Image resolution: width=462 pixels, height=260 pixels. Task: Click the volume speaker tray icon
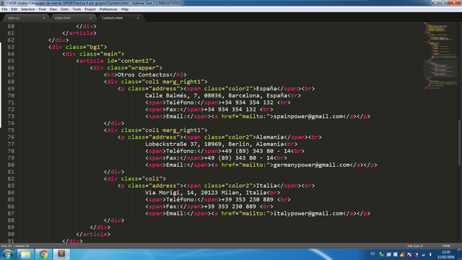click(x=430, y=254)
